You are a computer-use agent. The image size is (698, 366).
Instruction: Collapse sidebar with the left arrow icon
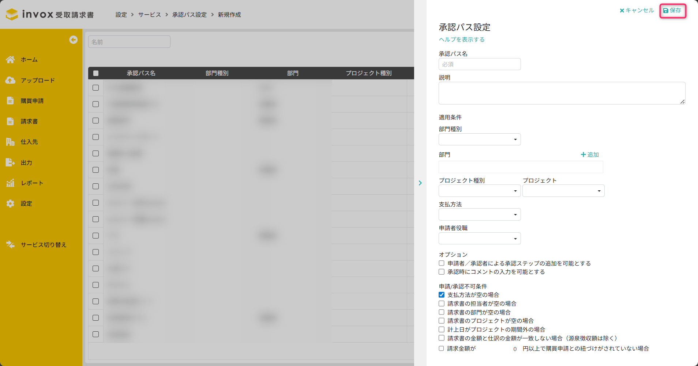[74, 40]
